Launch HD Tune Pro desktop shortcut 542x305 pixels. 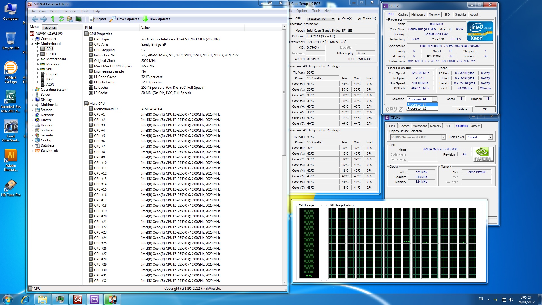(x=11, y=188)
